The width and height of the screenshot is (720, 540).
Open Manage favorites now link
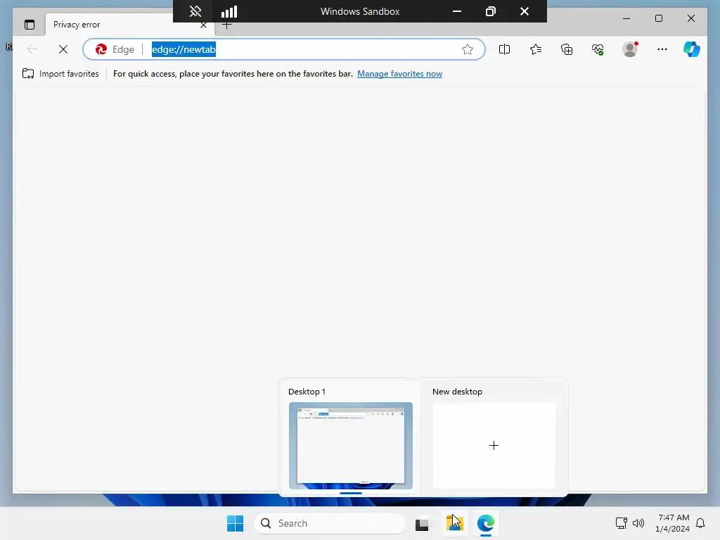click(399, 73)
